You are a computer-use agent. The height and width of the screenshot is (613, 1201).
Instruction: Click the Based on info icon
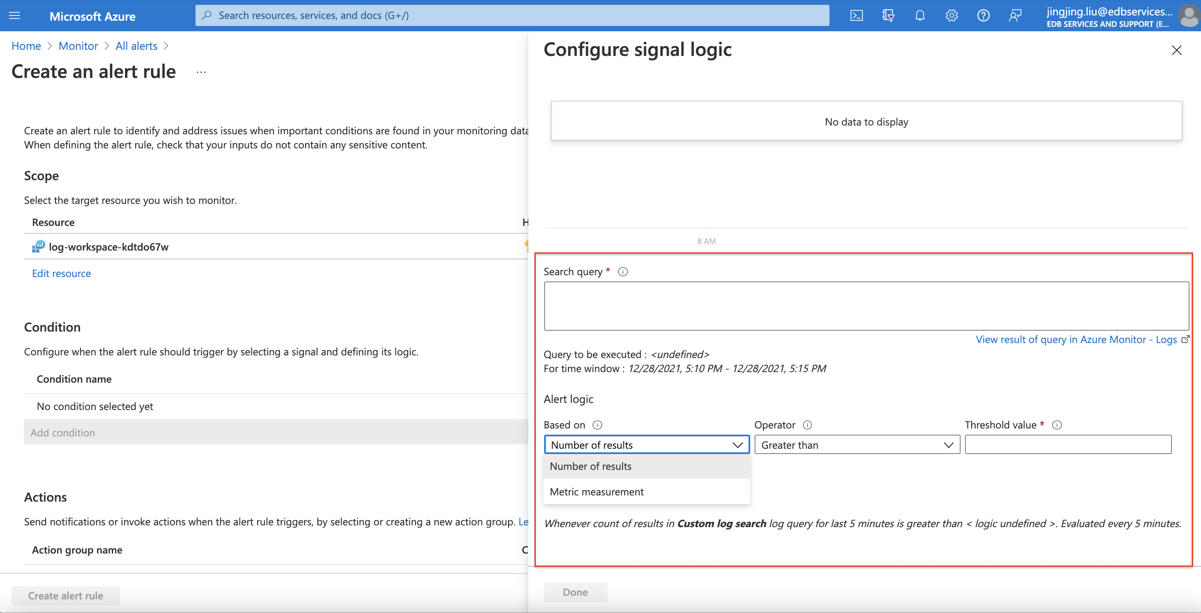coord(597,425)
